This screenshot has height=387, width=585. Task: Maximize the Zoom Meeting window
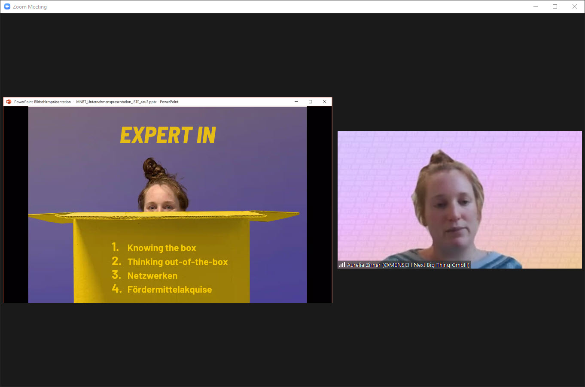555,6
